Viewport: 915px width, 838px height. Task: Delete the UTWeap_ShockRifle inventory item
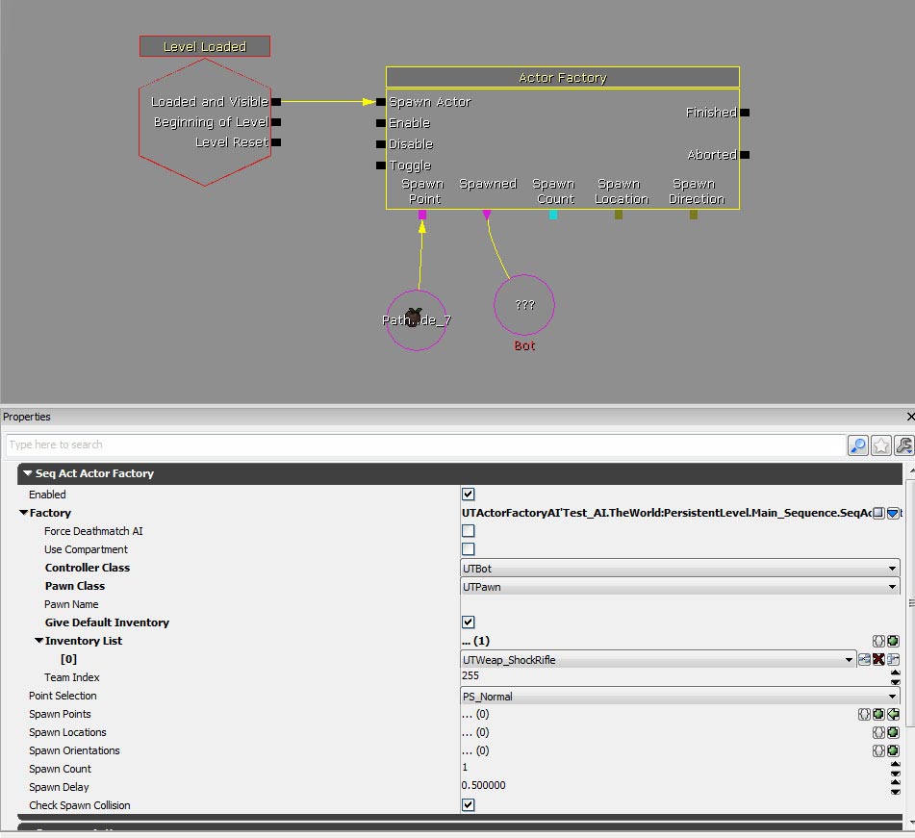(878, 660)
